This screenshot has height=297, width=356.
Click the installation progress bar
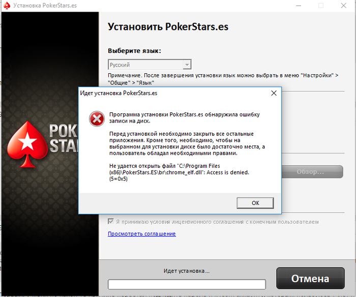[187, 284]
